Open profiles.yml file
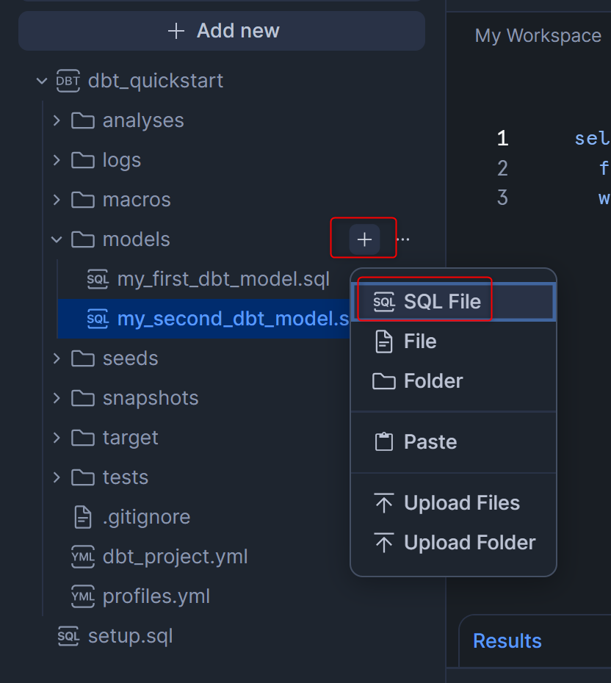 pyautogui.click(x=156, y=596)
